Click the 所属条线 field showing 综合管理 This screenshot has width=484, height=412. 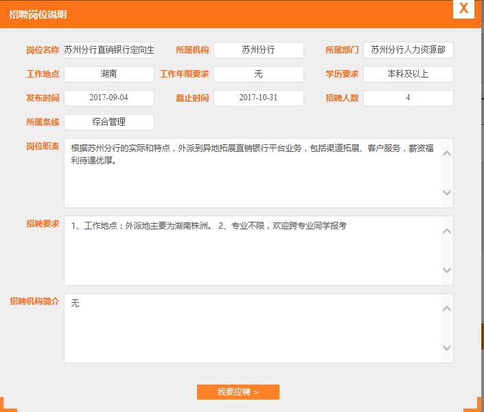tap(109, 122)
